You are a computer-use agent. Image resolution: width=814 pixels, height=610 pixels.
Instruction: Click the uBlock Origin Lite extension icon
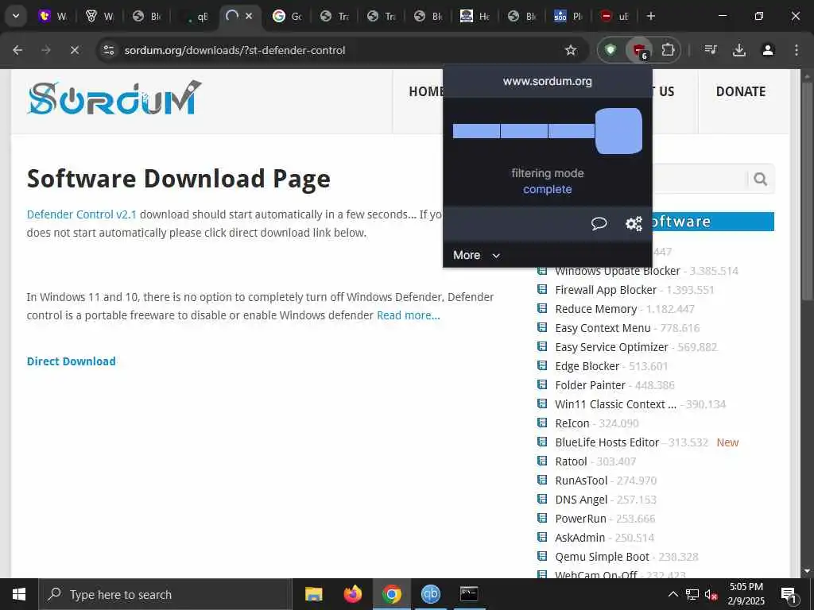click(x=640, y=50)
